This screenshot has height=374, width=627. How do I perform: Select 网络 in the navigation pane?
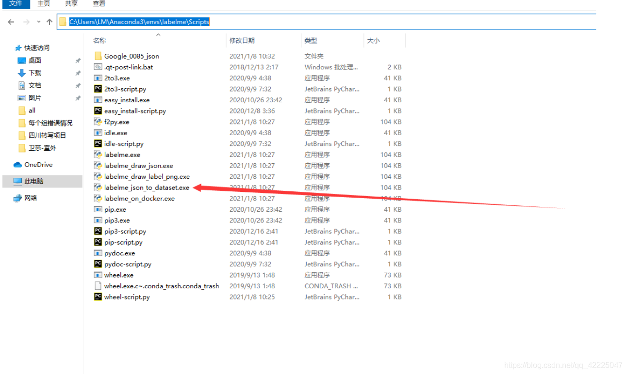pyautogui.click(x=31, y=198)
